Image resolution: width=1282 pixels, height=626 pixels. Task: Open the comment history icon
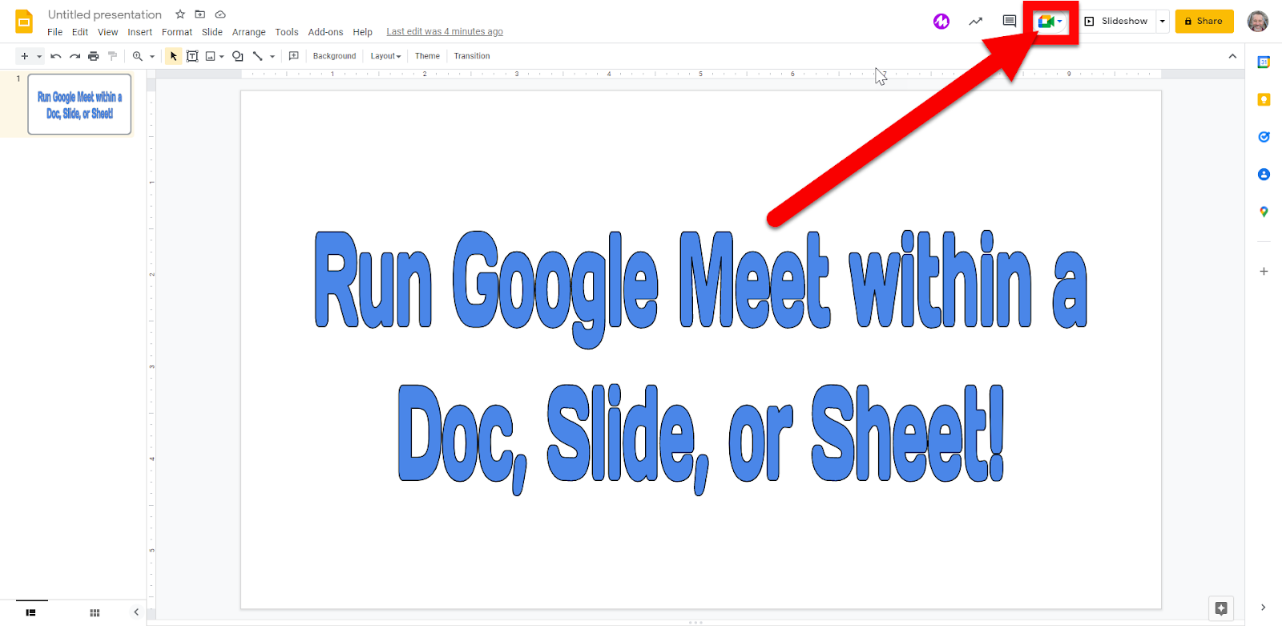(1010, 22)
